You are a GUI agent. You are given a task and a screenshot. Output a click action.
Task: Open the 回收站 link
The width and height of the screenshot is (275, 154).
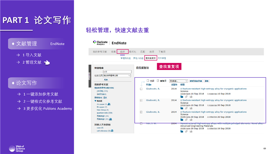(x=98, y=98)
